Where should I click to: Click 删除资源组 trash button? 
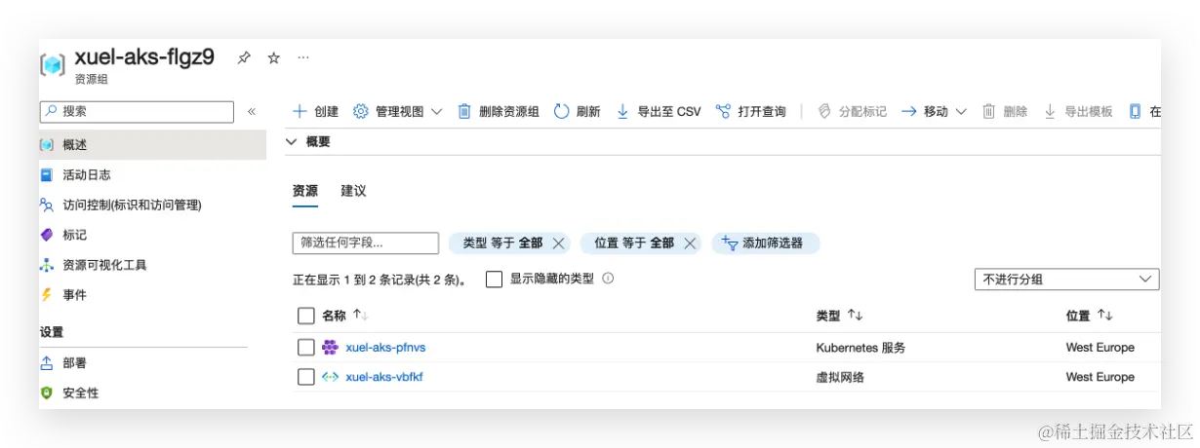(499, 112)
